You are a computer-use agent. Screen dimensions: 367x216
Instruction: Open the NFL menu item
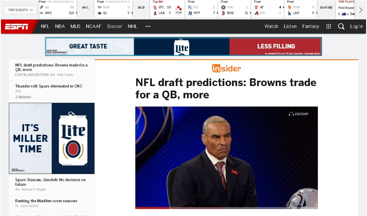click(x=45, y=27)
